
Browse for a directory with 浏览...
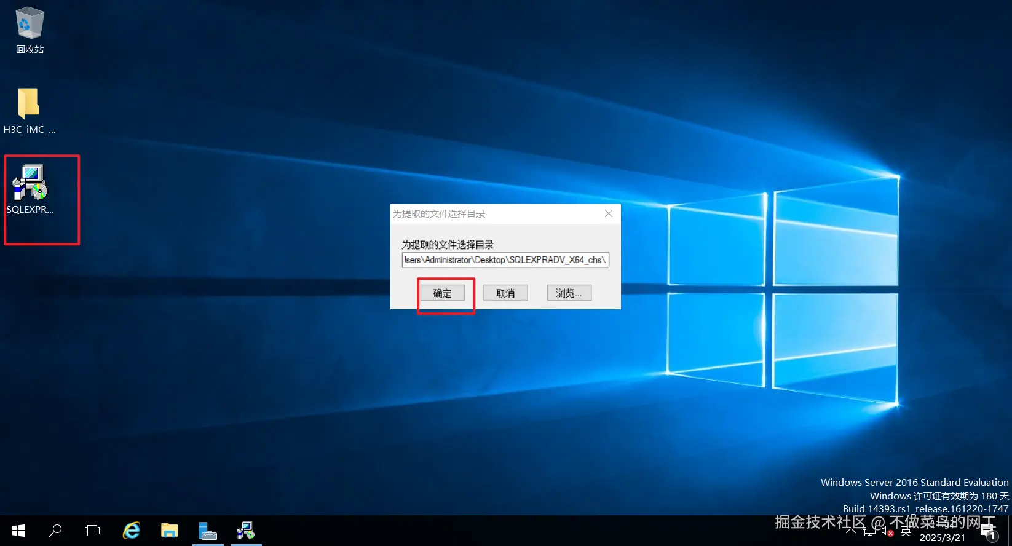(x=569, y=293)
